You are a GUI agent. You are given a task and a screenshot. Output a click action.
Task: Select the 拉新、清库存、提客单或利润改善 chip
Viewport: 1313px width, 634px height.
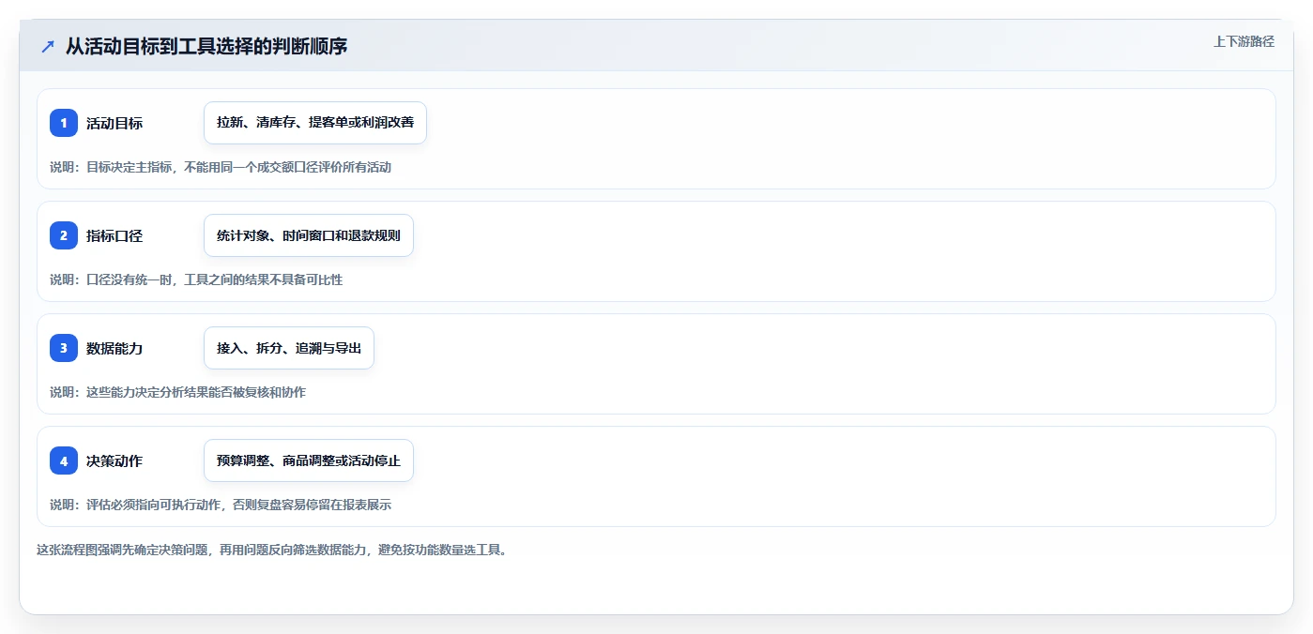[315, 123]
